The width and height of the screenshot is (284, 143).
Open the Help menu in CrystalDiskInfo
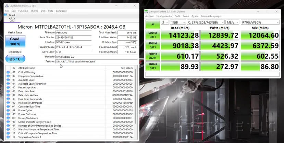(x=51, y=11)
